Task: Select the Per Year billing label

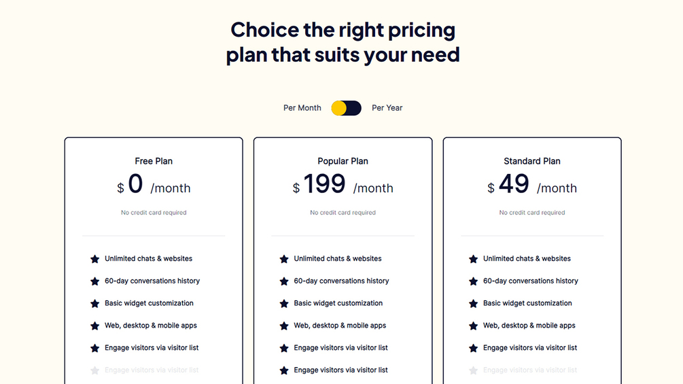Action: coord(387,108)
